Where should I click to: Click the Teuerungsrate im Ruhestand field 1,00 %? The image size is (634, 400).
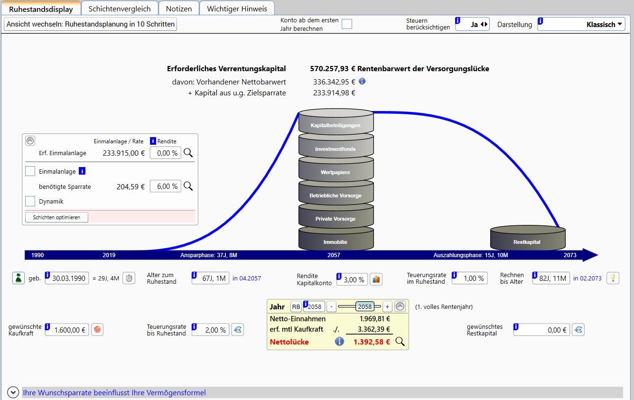469,278
